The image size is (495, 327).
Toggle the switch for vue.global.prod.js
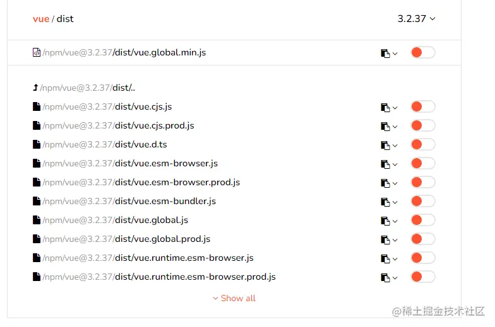tap(423, 239)
